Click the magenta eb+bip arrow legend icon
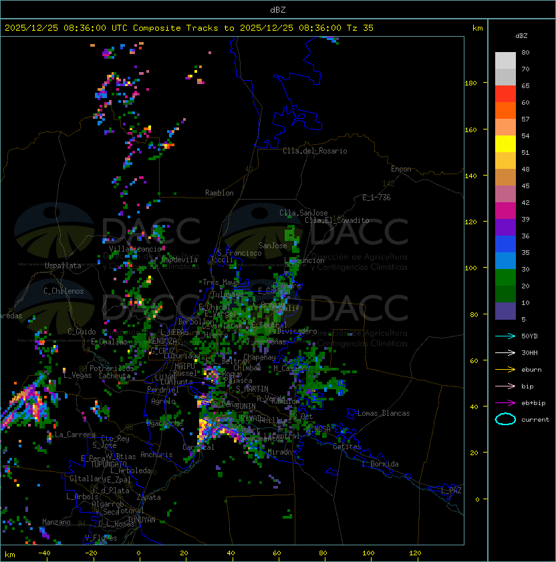Viewport: 556px width, 562px height. (x=505, y=403)
